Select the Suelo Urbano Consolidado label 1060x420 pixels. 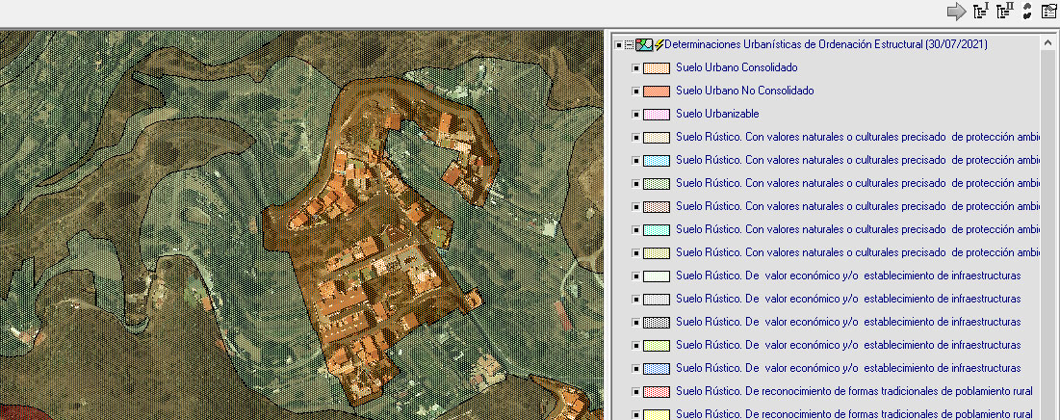click(737, 67)
